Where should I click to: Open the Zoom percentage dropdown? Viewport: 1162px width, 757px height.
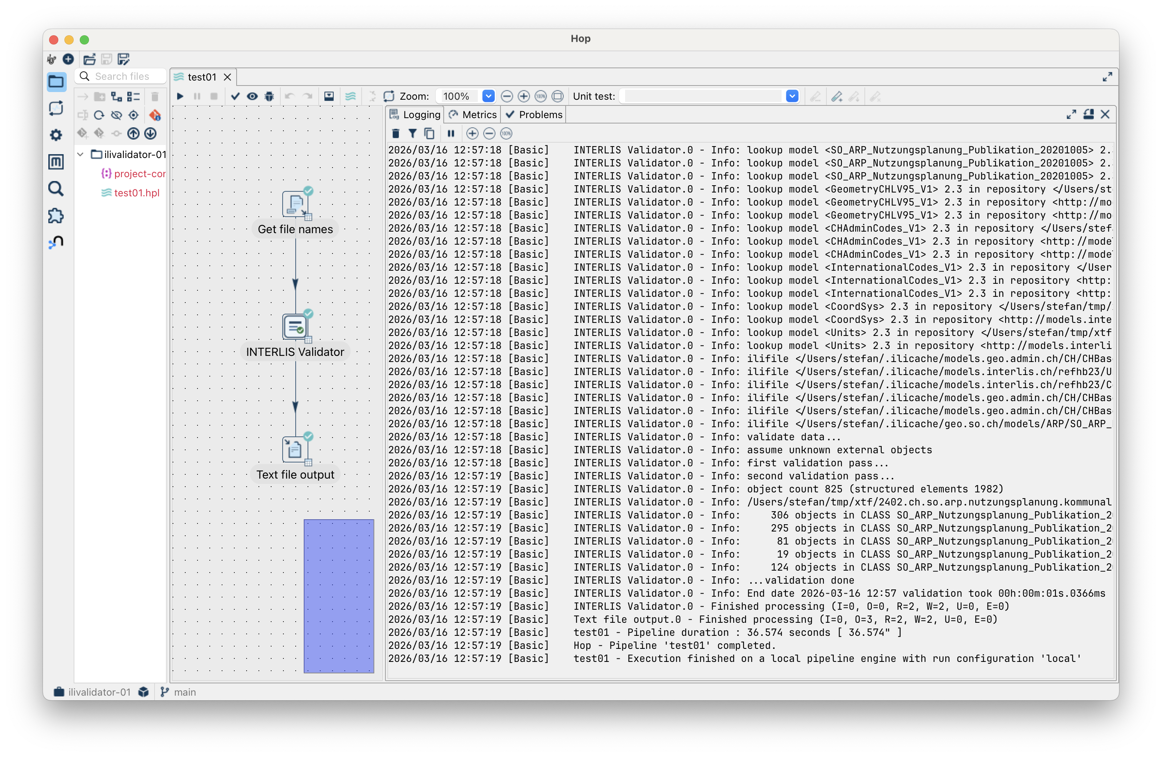point(488,96)
